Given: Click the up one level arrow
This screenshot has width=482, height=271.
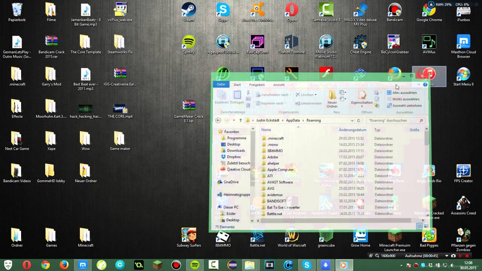Looking at the screenshot, I should [x=241, y=120].
